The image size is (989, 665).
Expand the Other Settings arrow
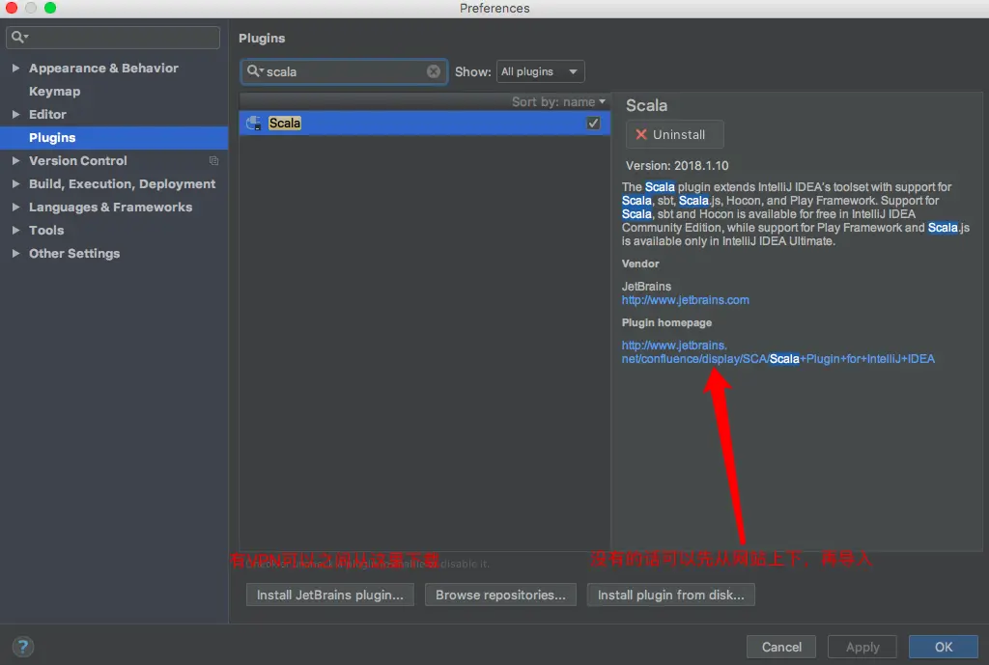15,254
